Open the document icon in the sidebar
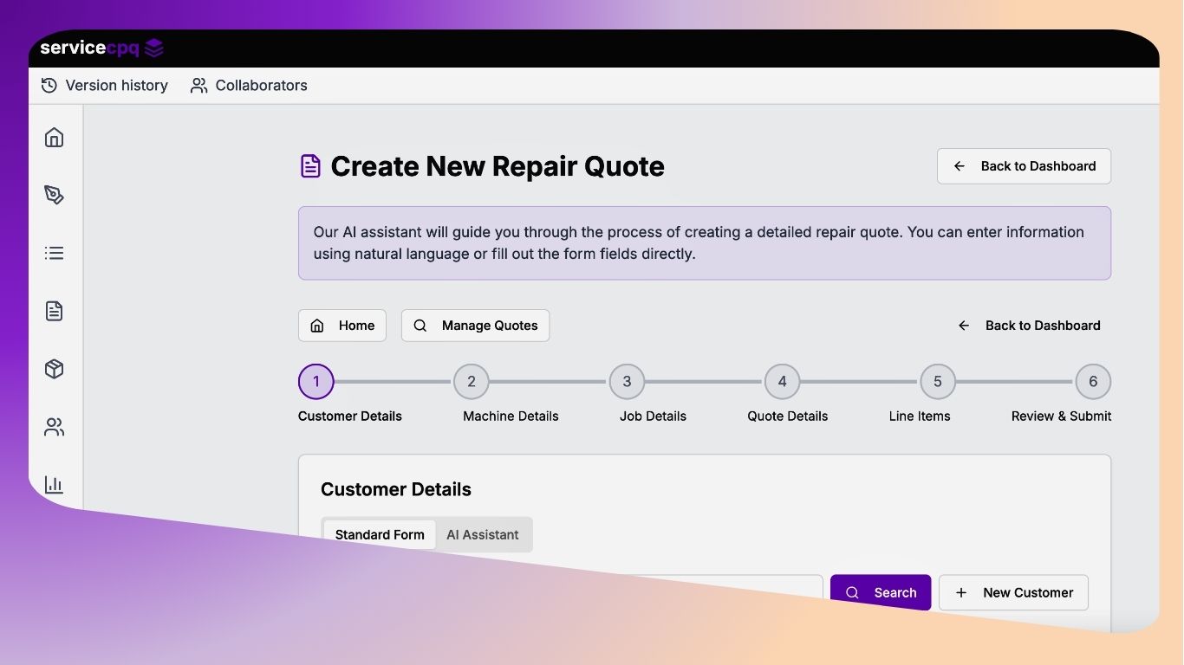 [x=55, y=312]
